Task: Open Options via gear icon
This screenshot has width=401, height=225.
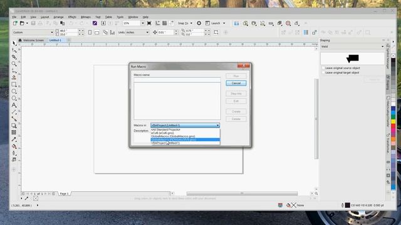Action: pyautogui.click(x=199, y=23)
